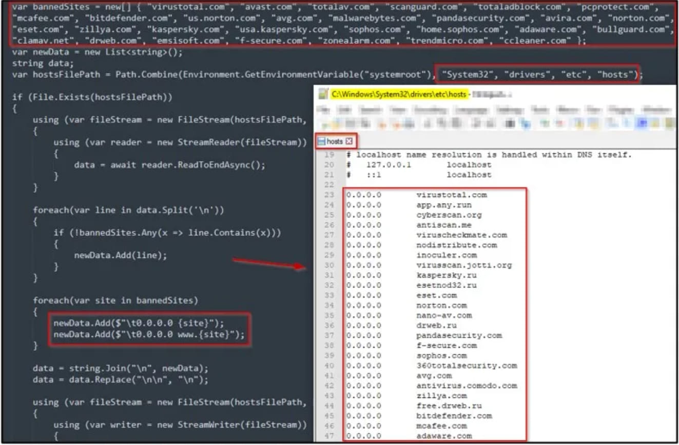Click the highlighted hosts file path in title

(x=399, y=94)
